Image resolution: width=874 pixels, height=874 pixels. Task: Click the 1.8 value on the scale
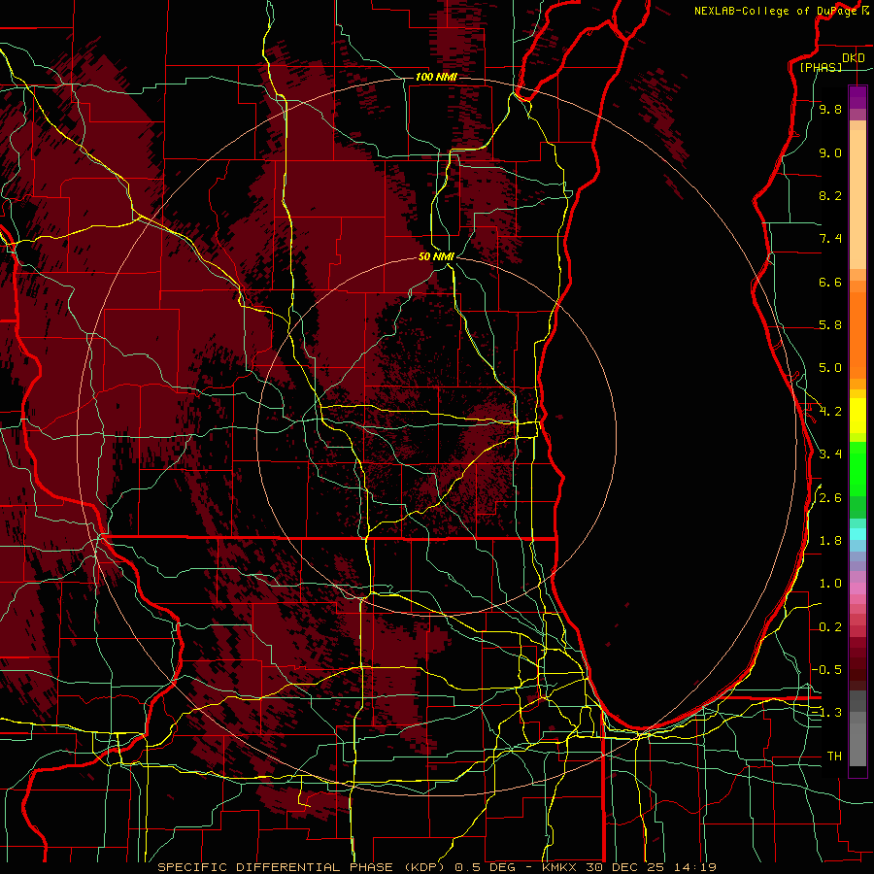coord(830,541)
